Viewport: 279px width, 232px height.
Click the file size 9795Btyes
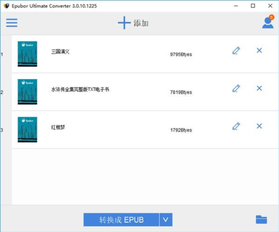[181, 54]
